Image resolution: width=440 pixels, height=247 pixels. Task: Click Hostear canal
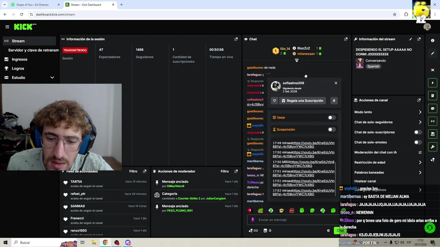point(365,181)
